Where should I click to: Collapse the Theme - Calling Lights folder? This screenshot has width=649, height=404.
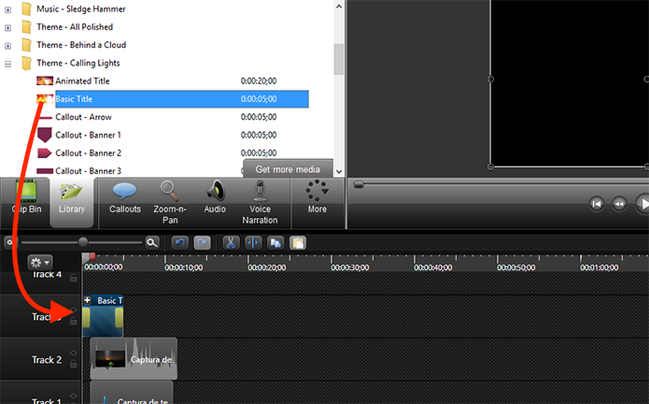(7, 63)
